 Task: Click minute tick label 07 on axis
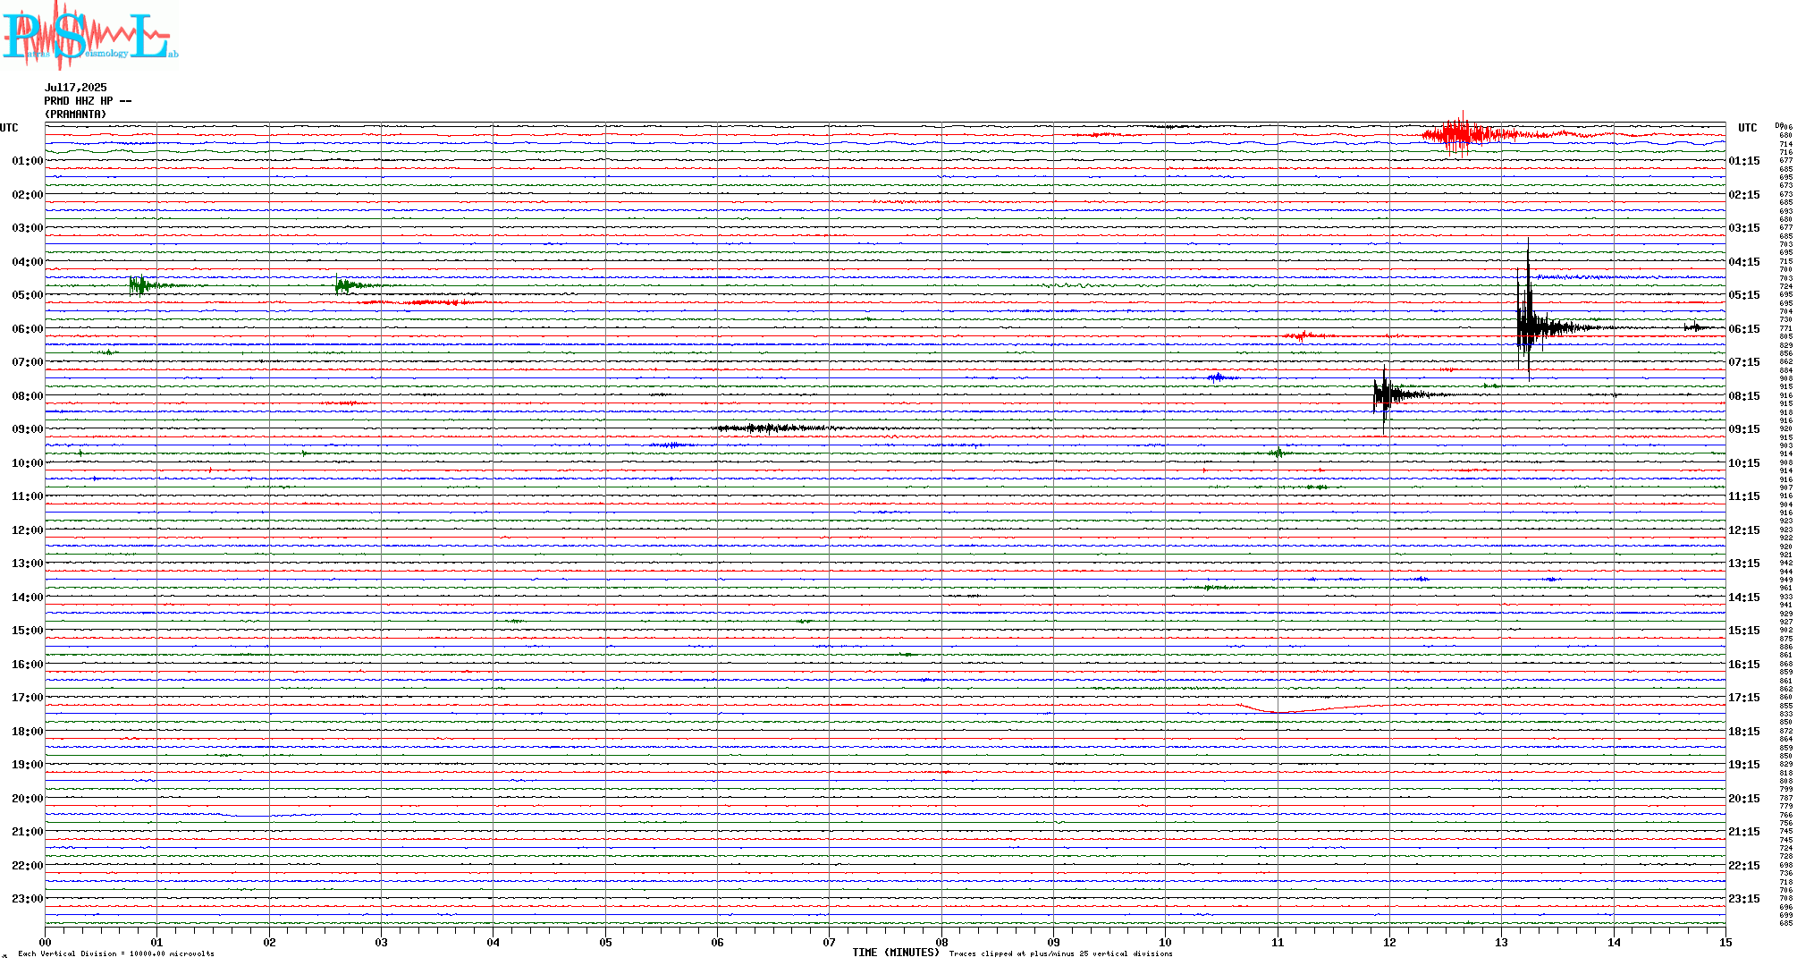click(830, 942)
